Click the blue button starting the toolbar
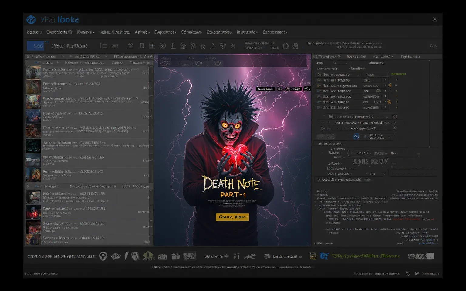The width and height of the screenshot is (466, 291). tap(35, 46)
